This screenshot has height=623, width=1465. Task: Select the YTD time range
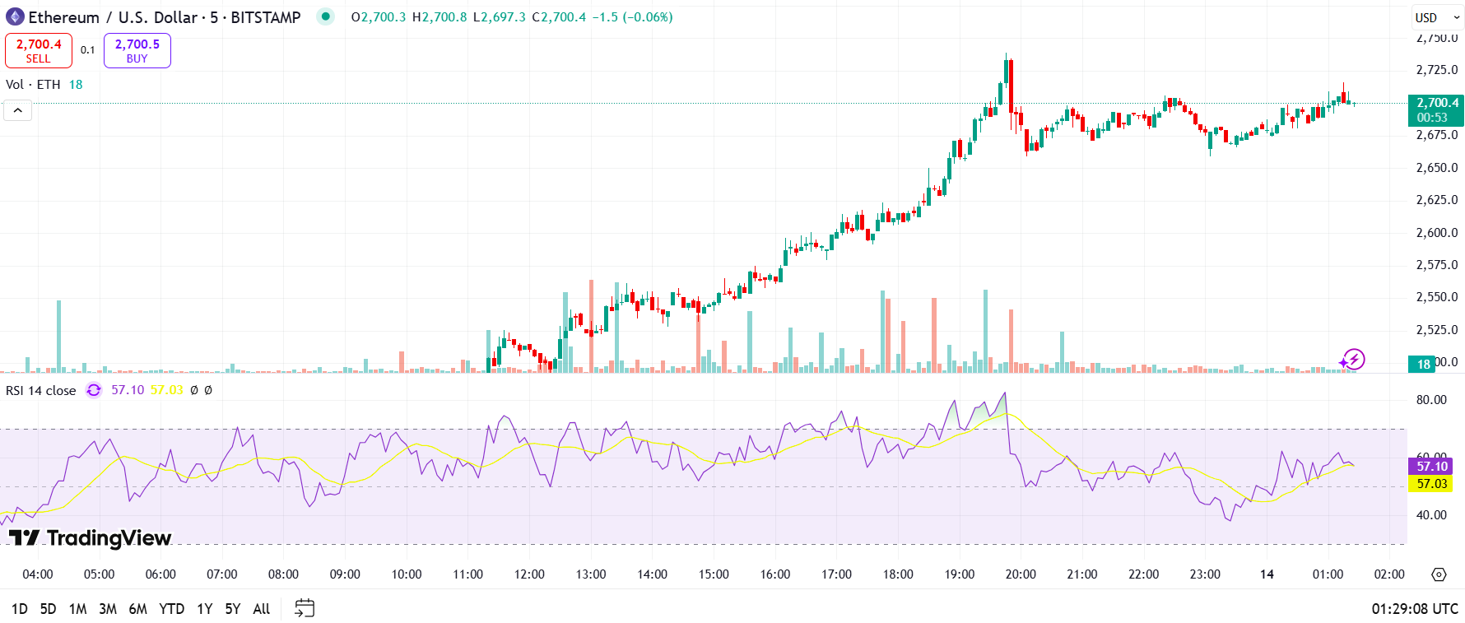pos(171,609)
